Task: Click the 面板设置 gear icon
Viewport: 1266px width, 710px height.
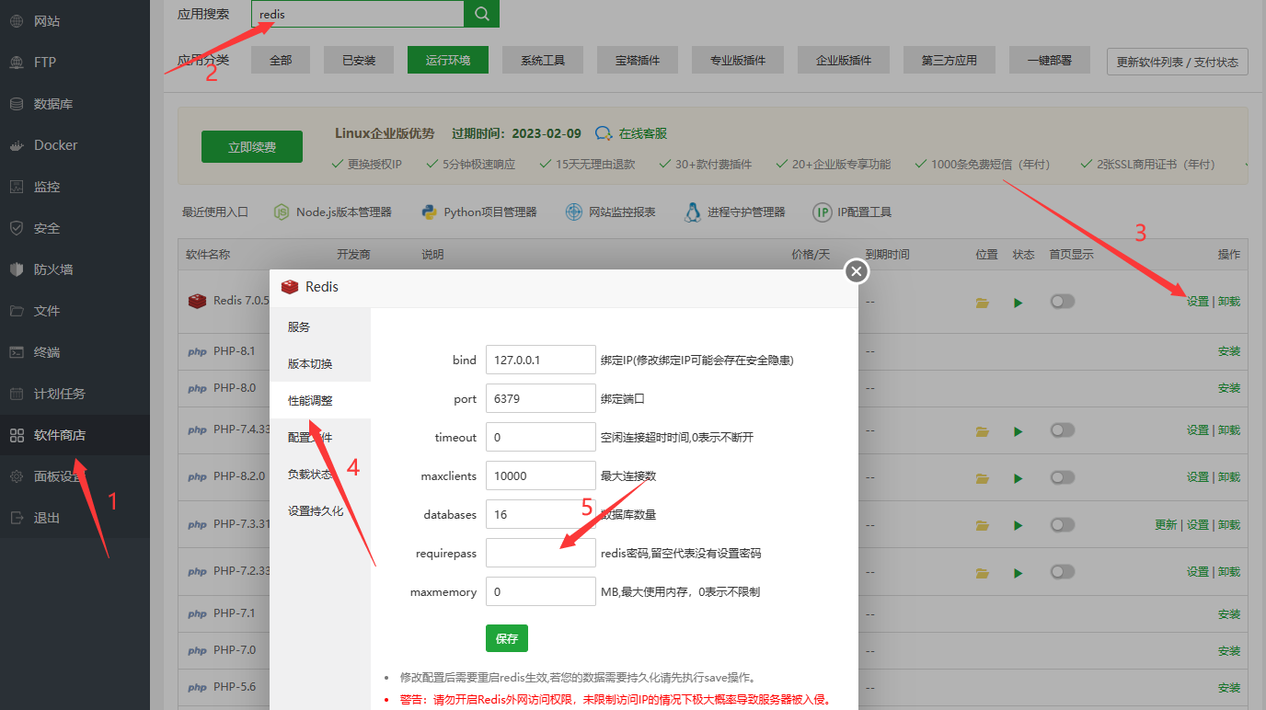Action: pyautogui.click(x=17, y=476)
